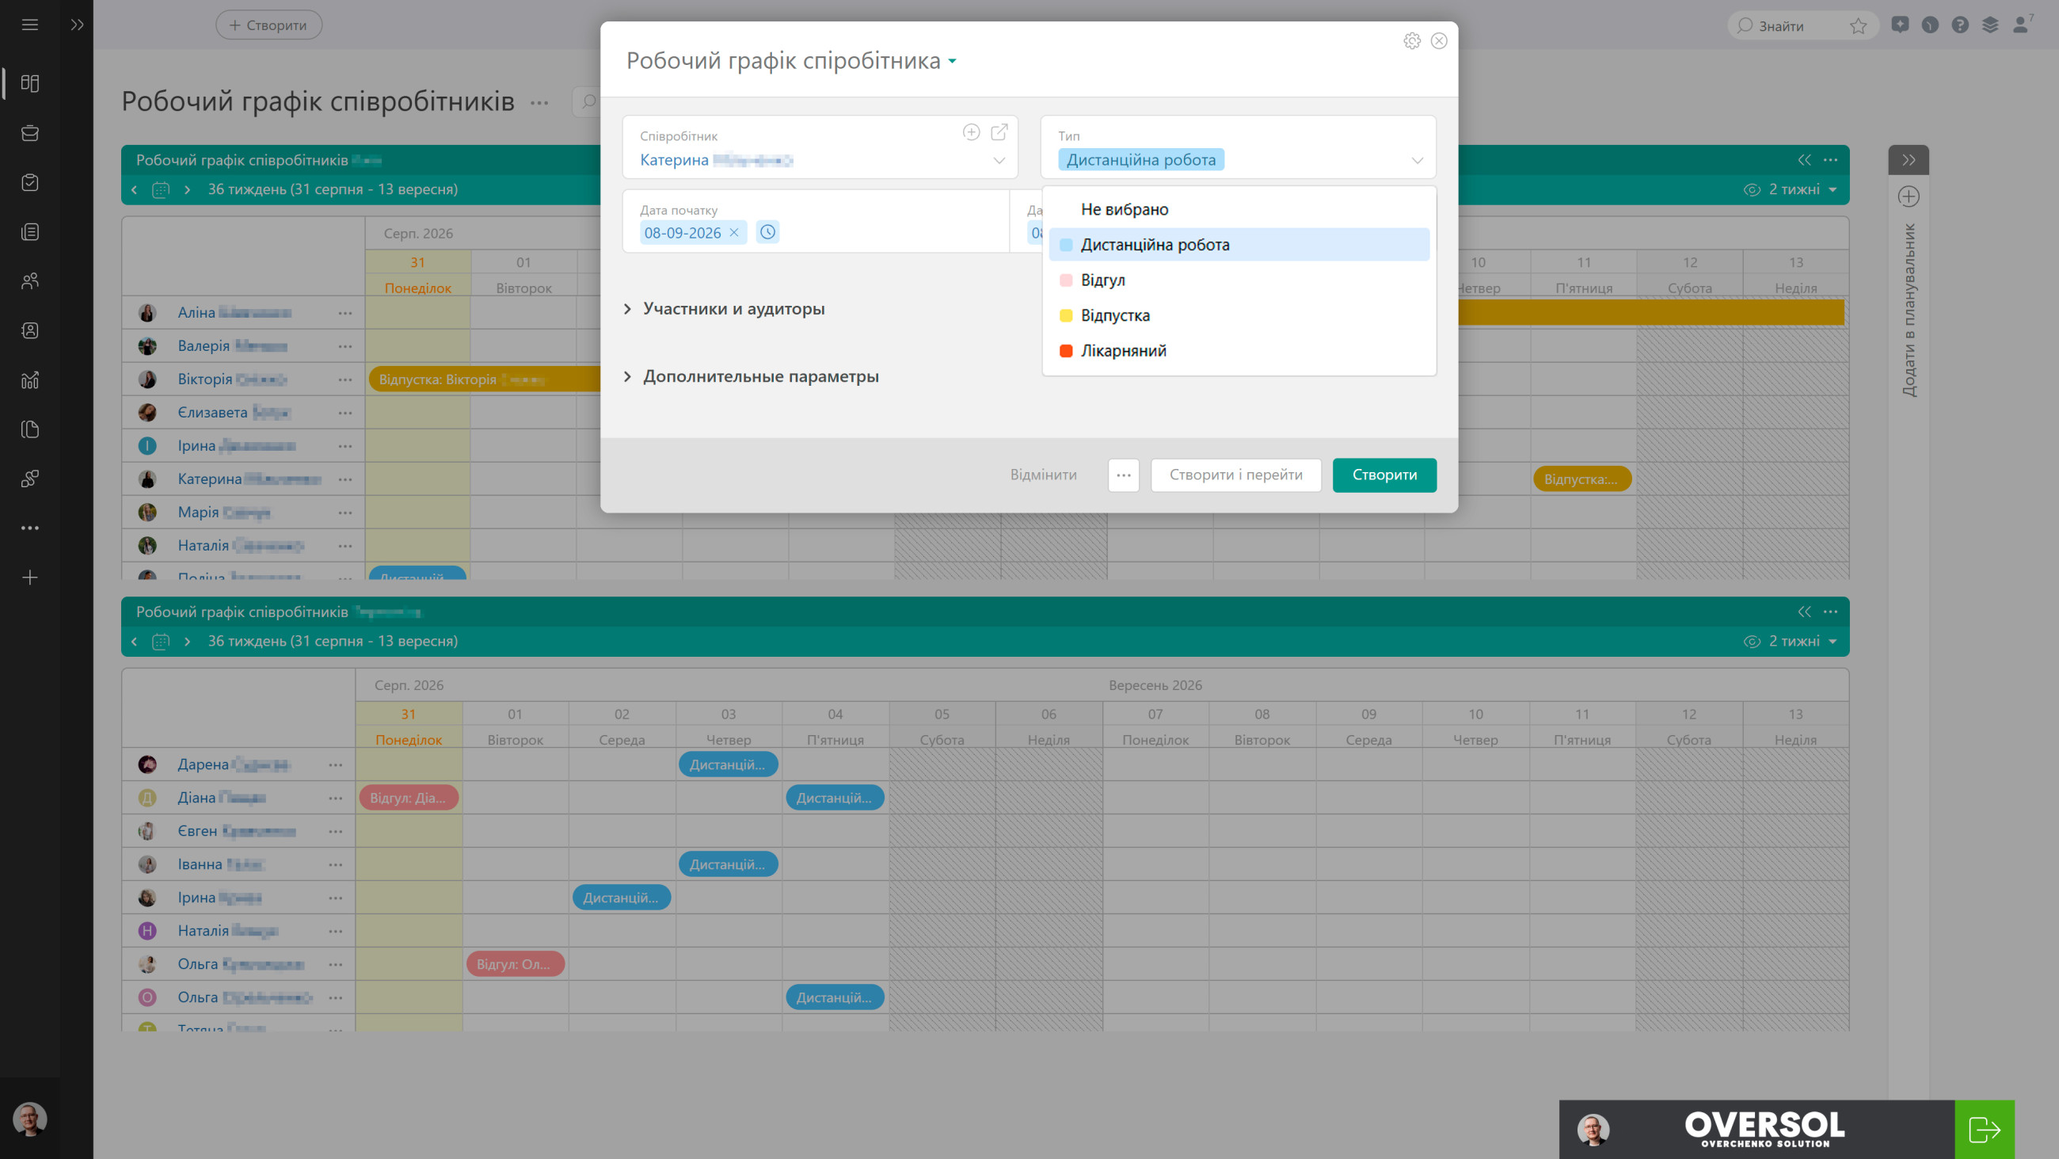Open the help question mark icon
The height and width of the screenshot is (1159, 2059).
point(1959,25)
